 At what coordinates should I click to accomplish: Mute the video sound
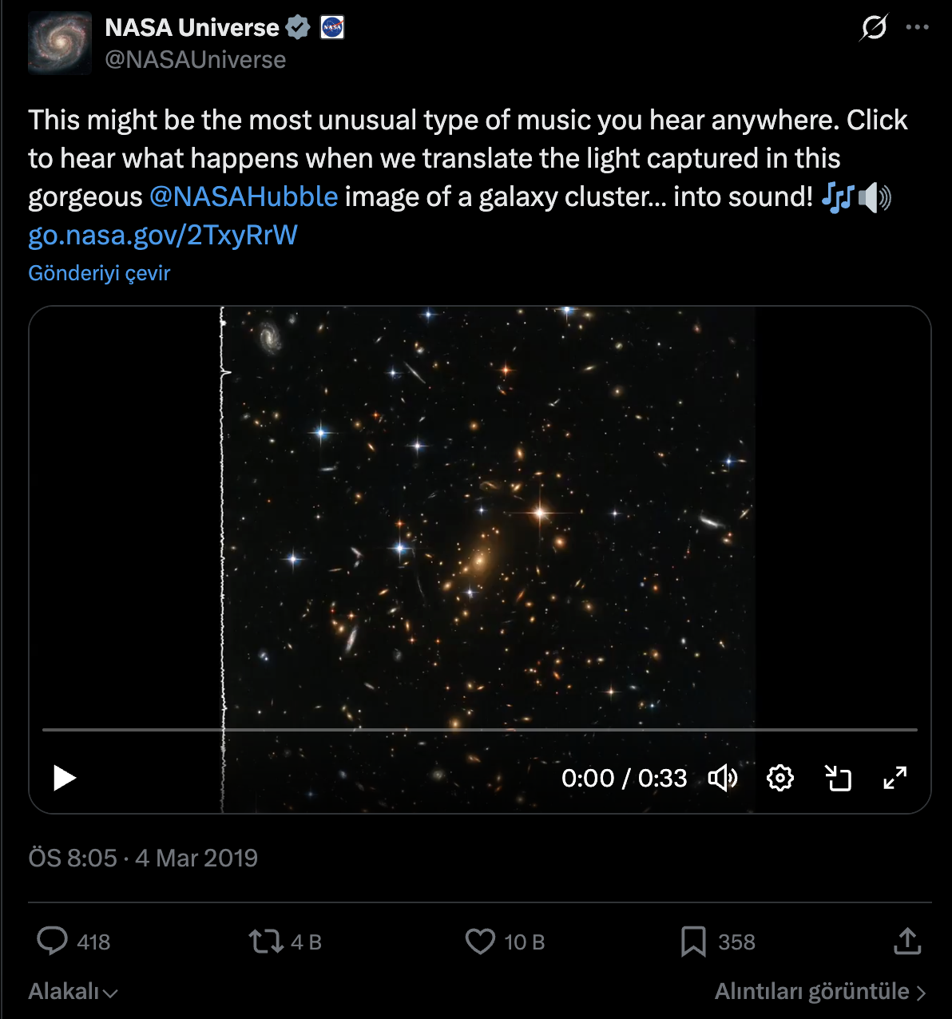[x=723, y=778]
